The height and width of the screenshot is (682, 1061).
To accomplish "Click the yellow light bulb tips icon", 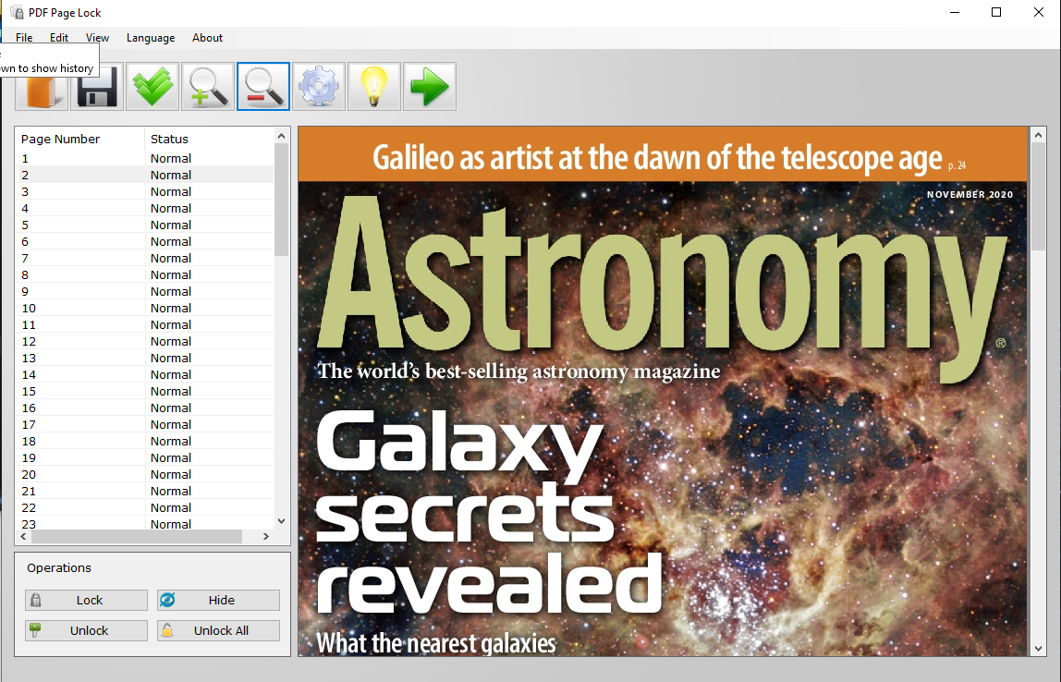I will 374,87.
